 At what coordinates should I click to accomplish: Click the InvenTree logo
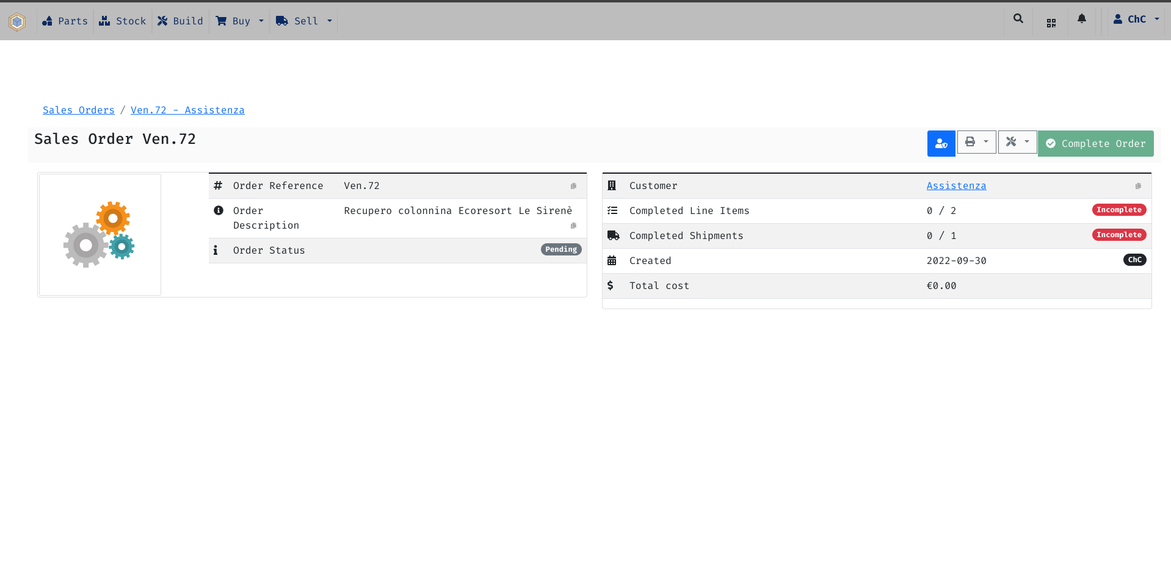[16, 21]
